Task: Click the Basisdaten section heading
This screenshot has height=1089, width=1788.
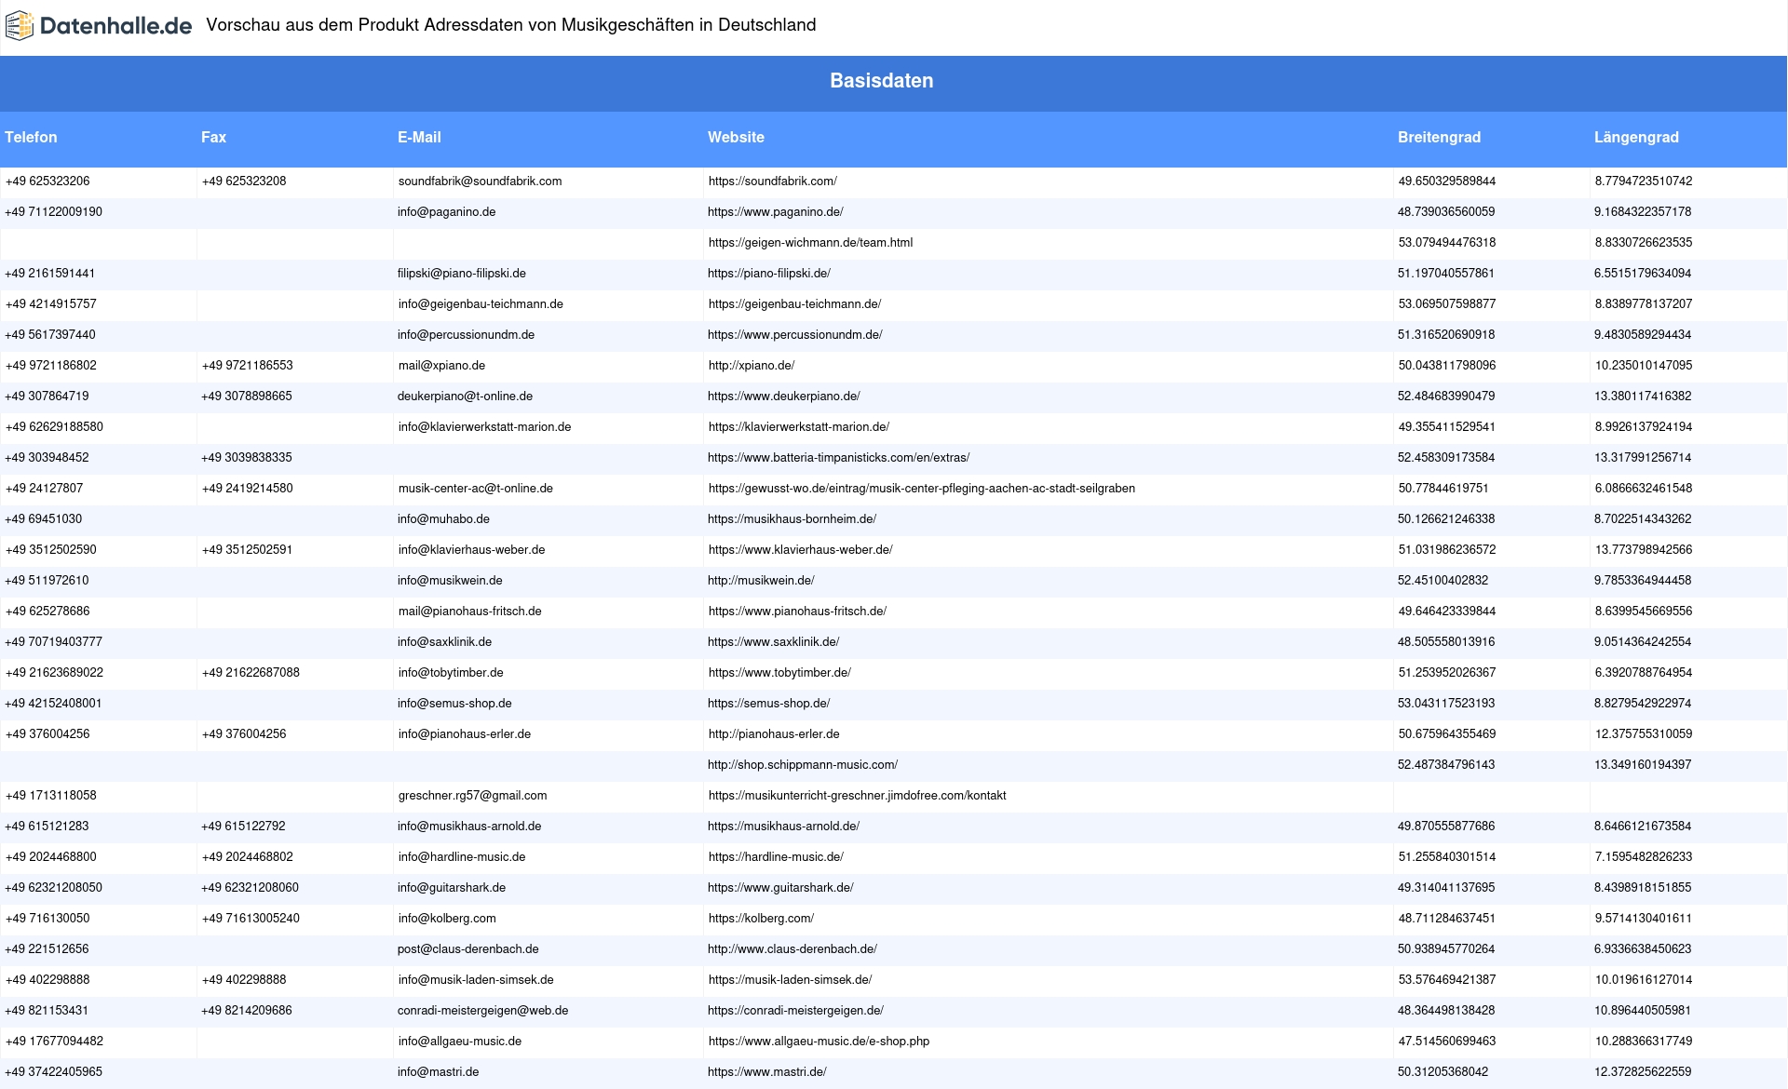Action: (x=882, y=81)
